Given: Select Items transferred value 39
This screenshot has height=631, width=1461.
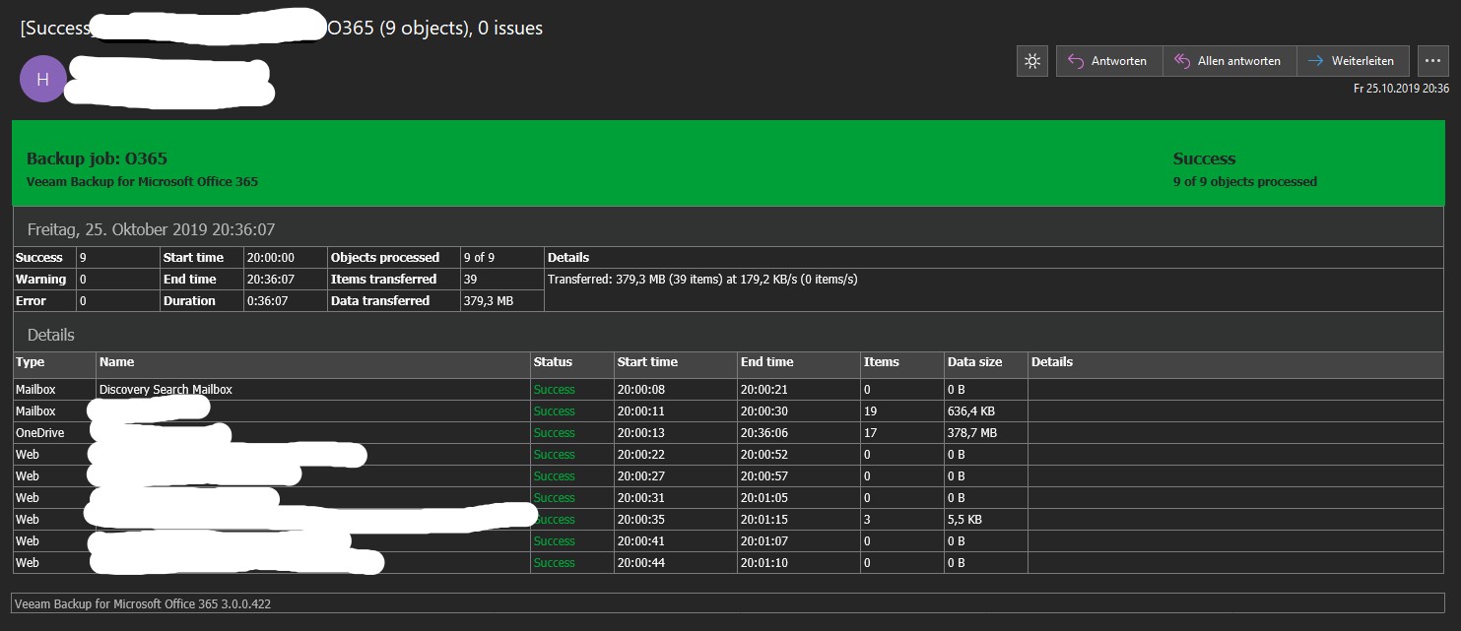Looking at the screenshot, I should [x=470, y=280].
